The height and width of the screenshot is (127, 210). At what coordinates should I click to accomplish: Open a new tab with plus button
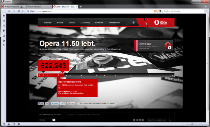(x=81, y=6)
